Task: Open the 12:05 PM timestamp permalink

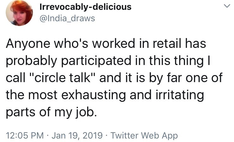Action: tap(25, 135)
